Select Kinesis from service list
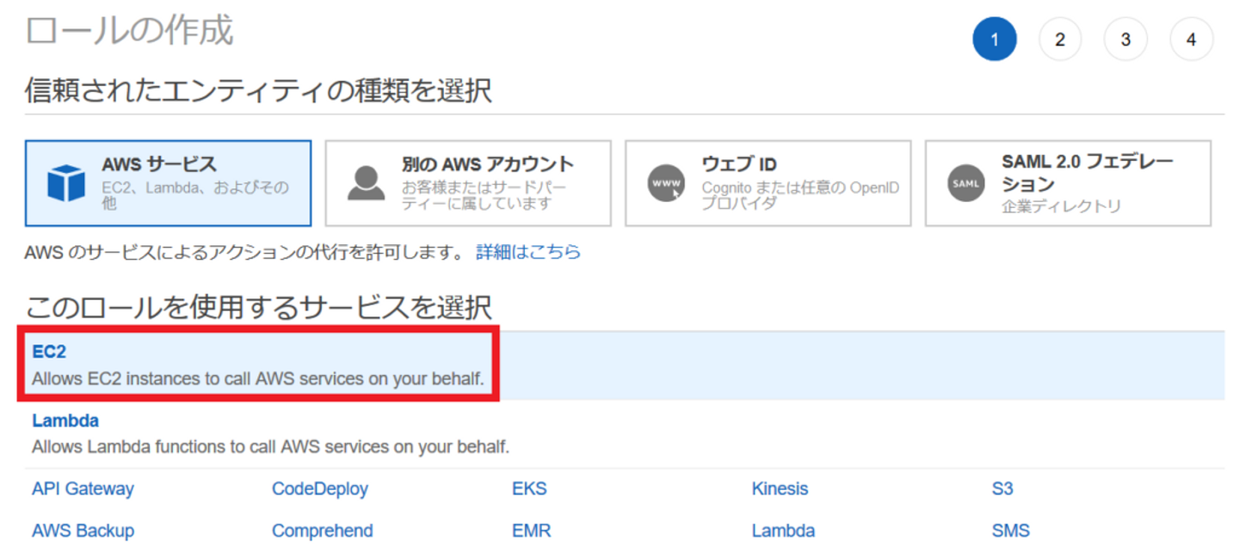 (780, 488)
